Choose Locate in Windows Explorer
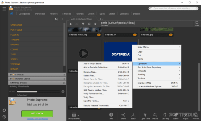The image size is (201, 121). point(157,86)
